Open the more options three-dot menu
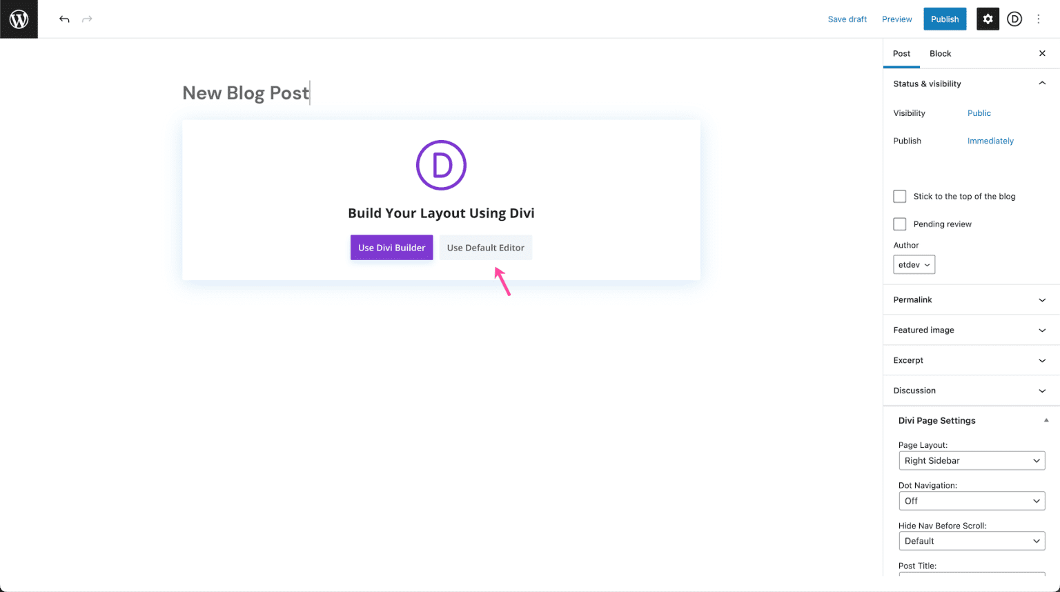Image resolution: width=1060 pixels, height=592 pixels. 1039,19
